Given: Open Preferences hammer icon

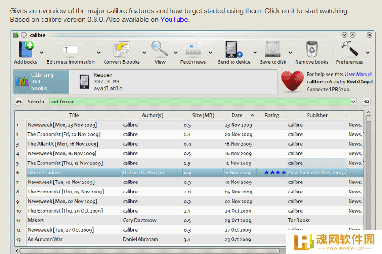Looking at the screenshot, I should click(x=350, y=49).
